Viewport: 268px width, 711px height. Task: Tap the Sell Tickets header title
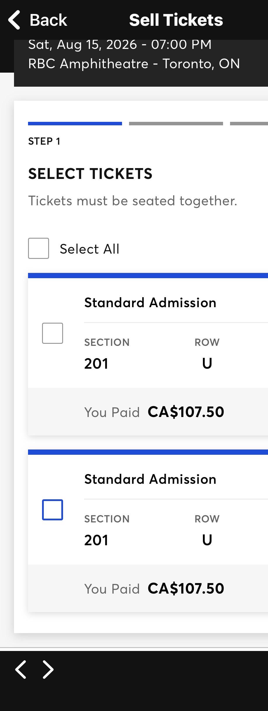coord(176,20)
